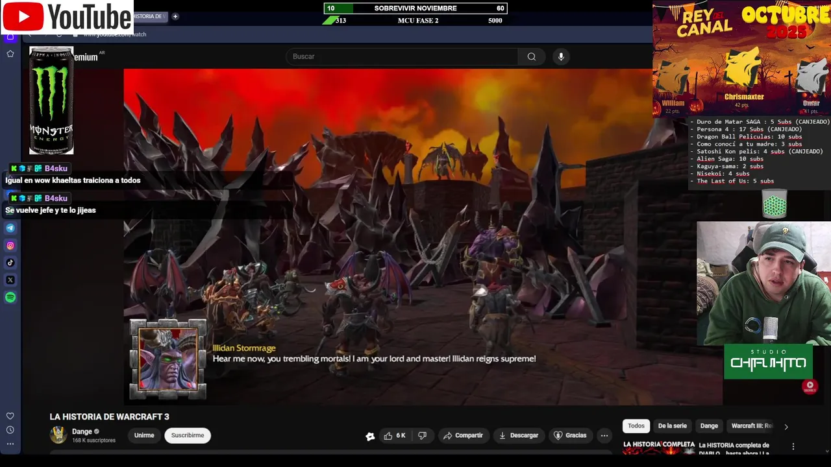
Task: Select the "De la serie" chip
Action: tap(672, 426)
